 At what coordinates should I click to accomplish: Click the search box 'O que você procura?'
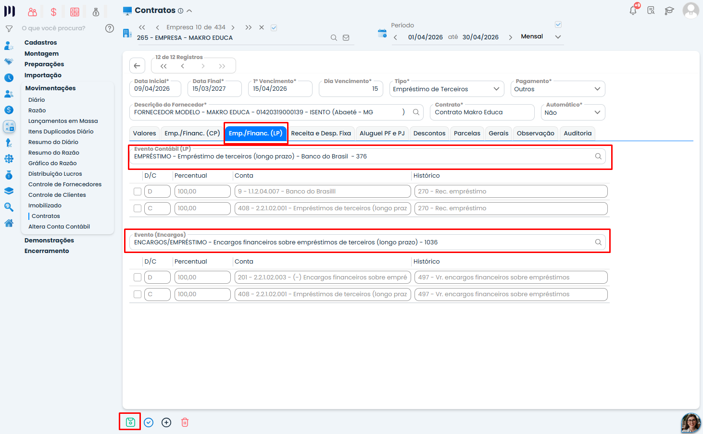pyautogui.click(x=53, y=28)
